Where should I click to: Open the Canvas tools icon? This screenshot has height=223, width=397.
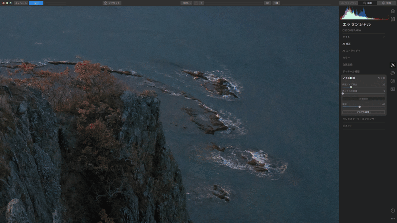(393, 19)
